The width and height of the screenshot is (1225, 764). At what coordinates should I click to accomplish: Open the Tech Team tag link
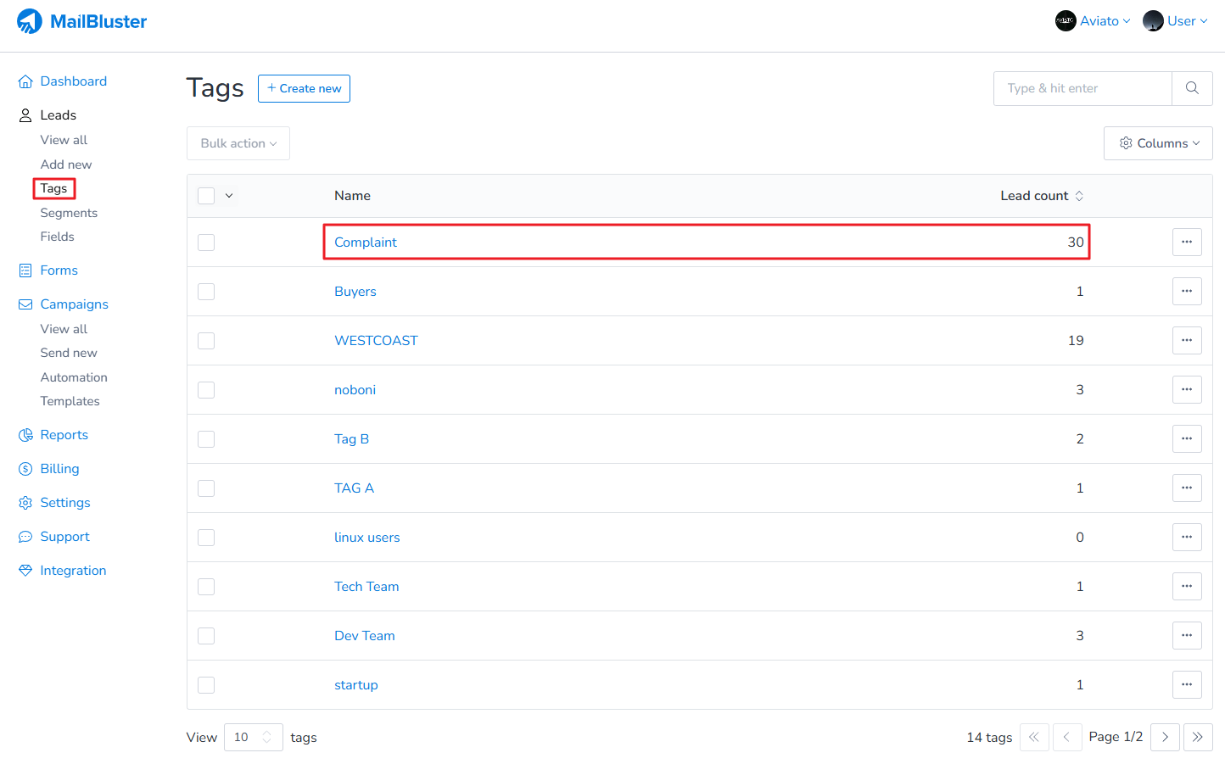click(x=366, y=587)
